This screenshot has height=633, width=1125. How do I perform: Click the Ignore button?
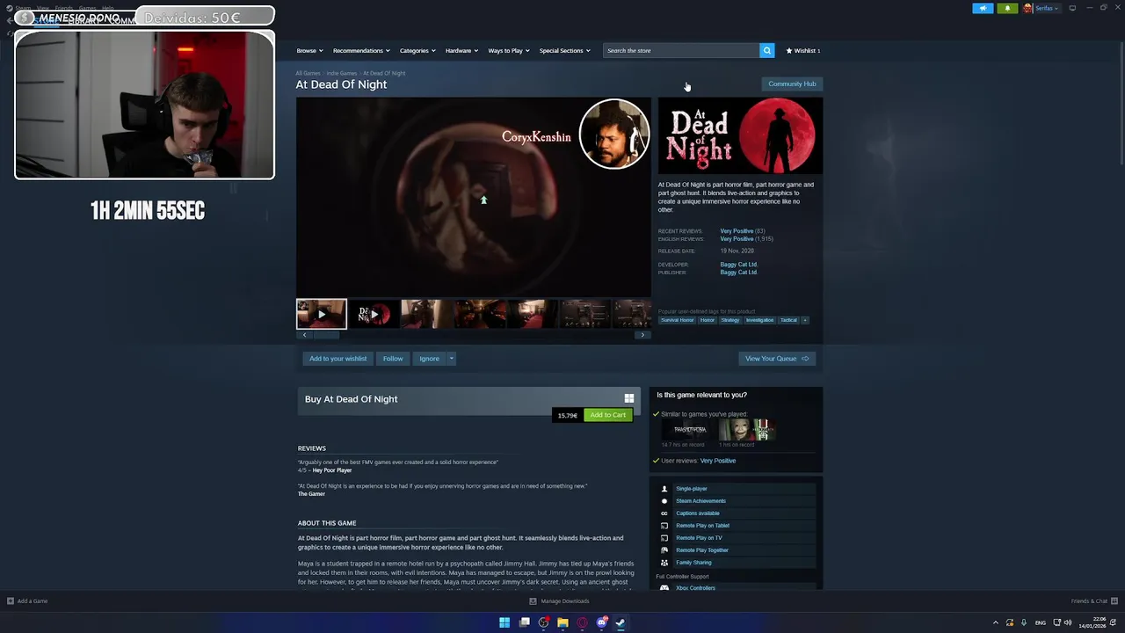pyautogui.click(x=429, y=359)
